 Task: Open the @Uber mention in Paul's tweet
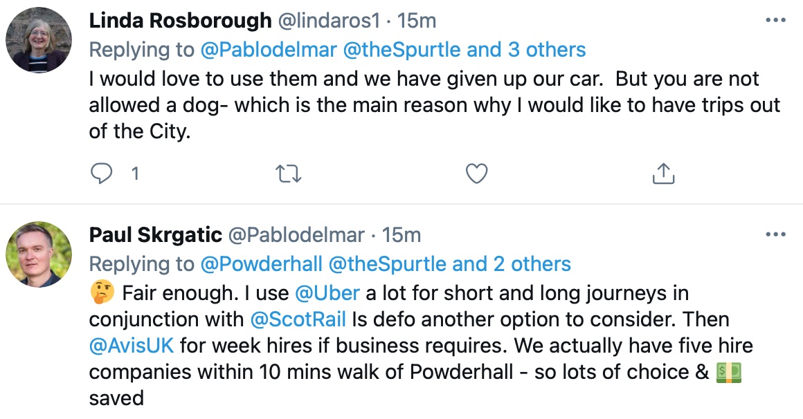327,293
